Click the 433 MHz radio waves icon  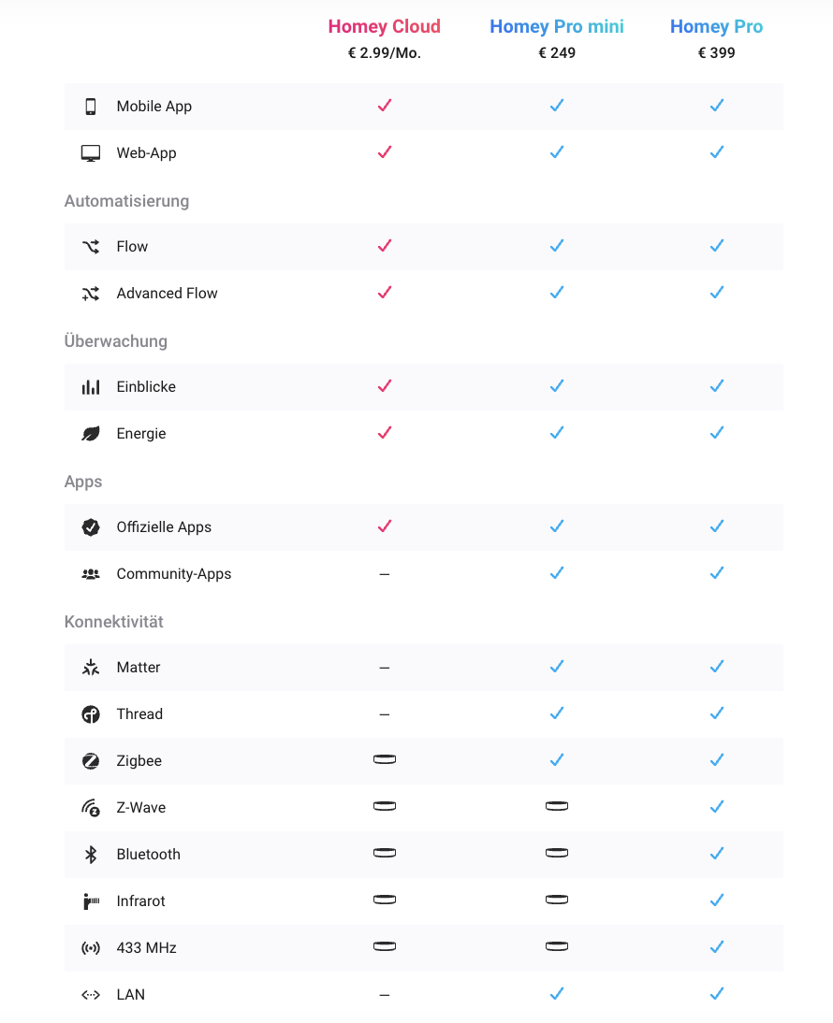click(x=91, y=948)
